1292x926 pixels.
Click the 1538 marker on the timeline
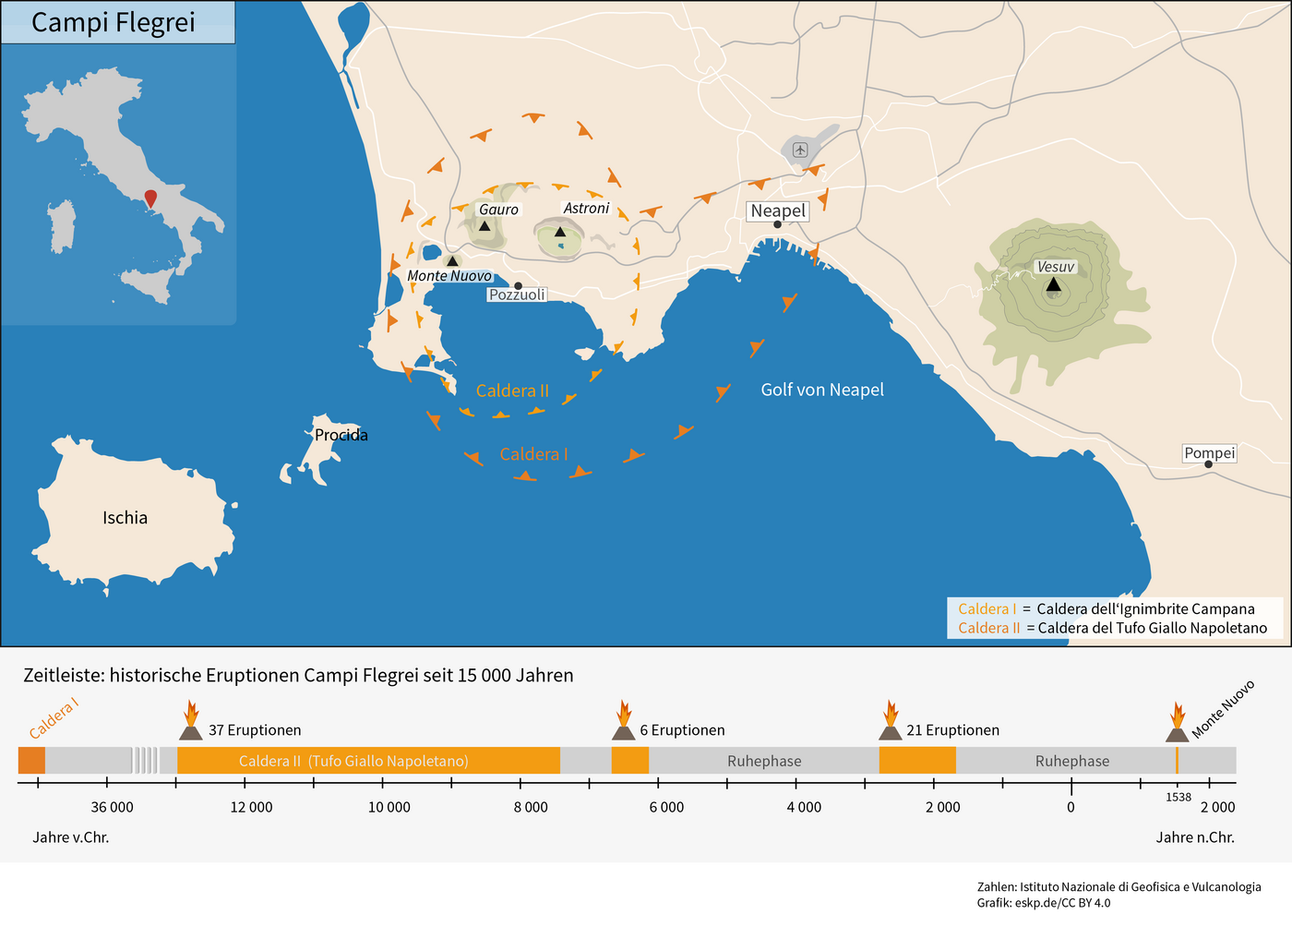[1177, 761]
